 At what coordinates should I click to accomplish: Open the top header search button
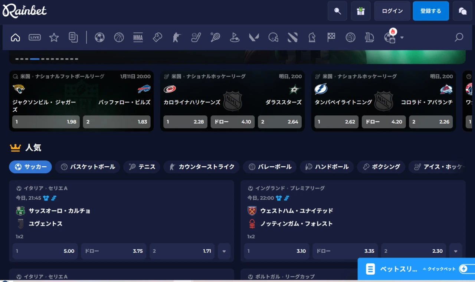tap(337, 11)
